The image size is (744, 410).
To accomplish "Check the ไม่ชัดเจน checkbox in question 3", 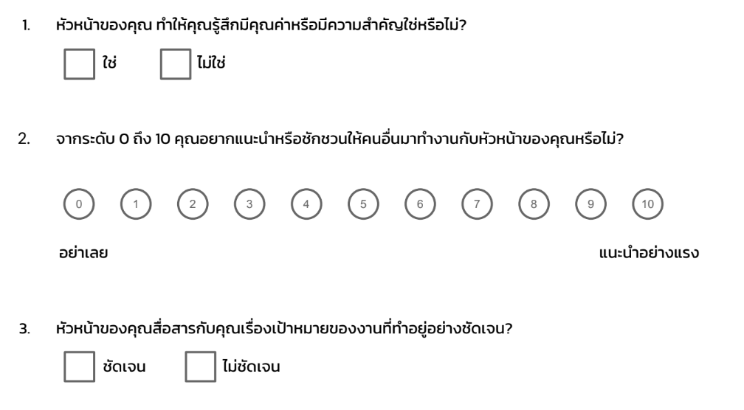I will 200,366.
